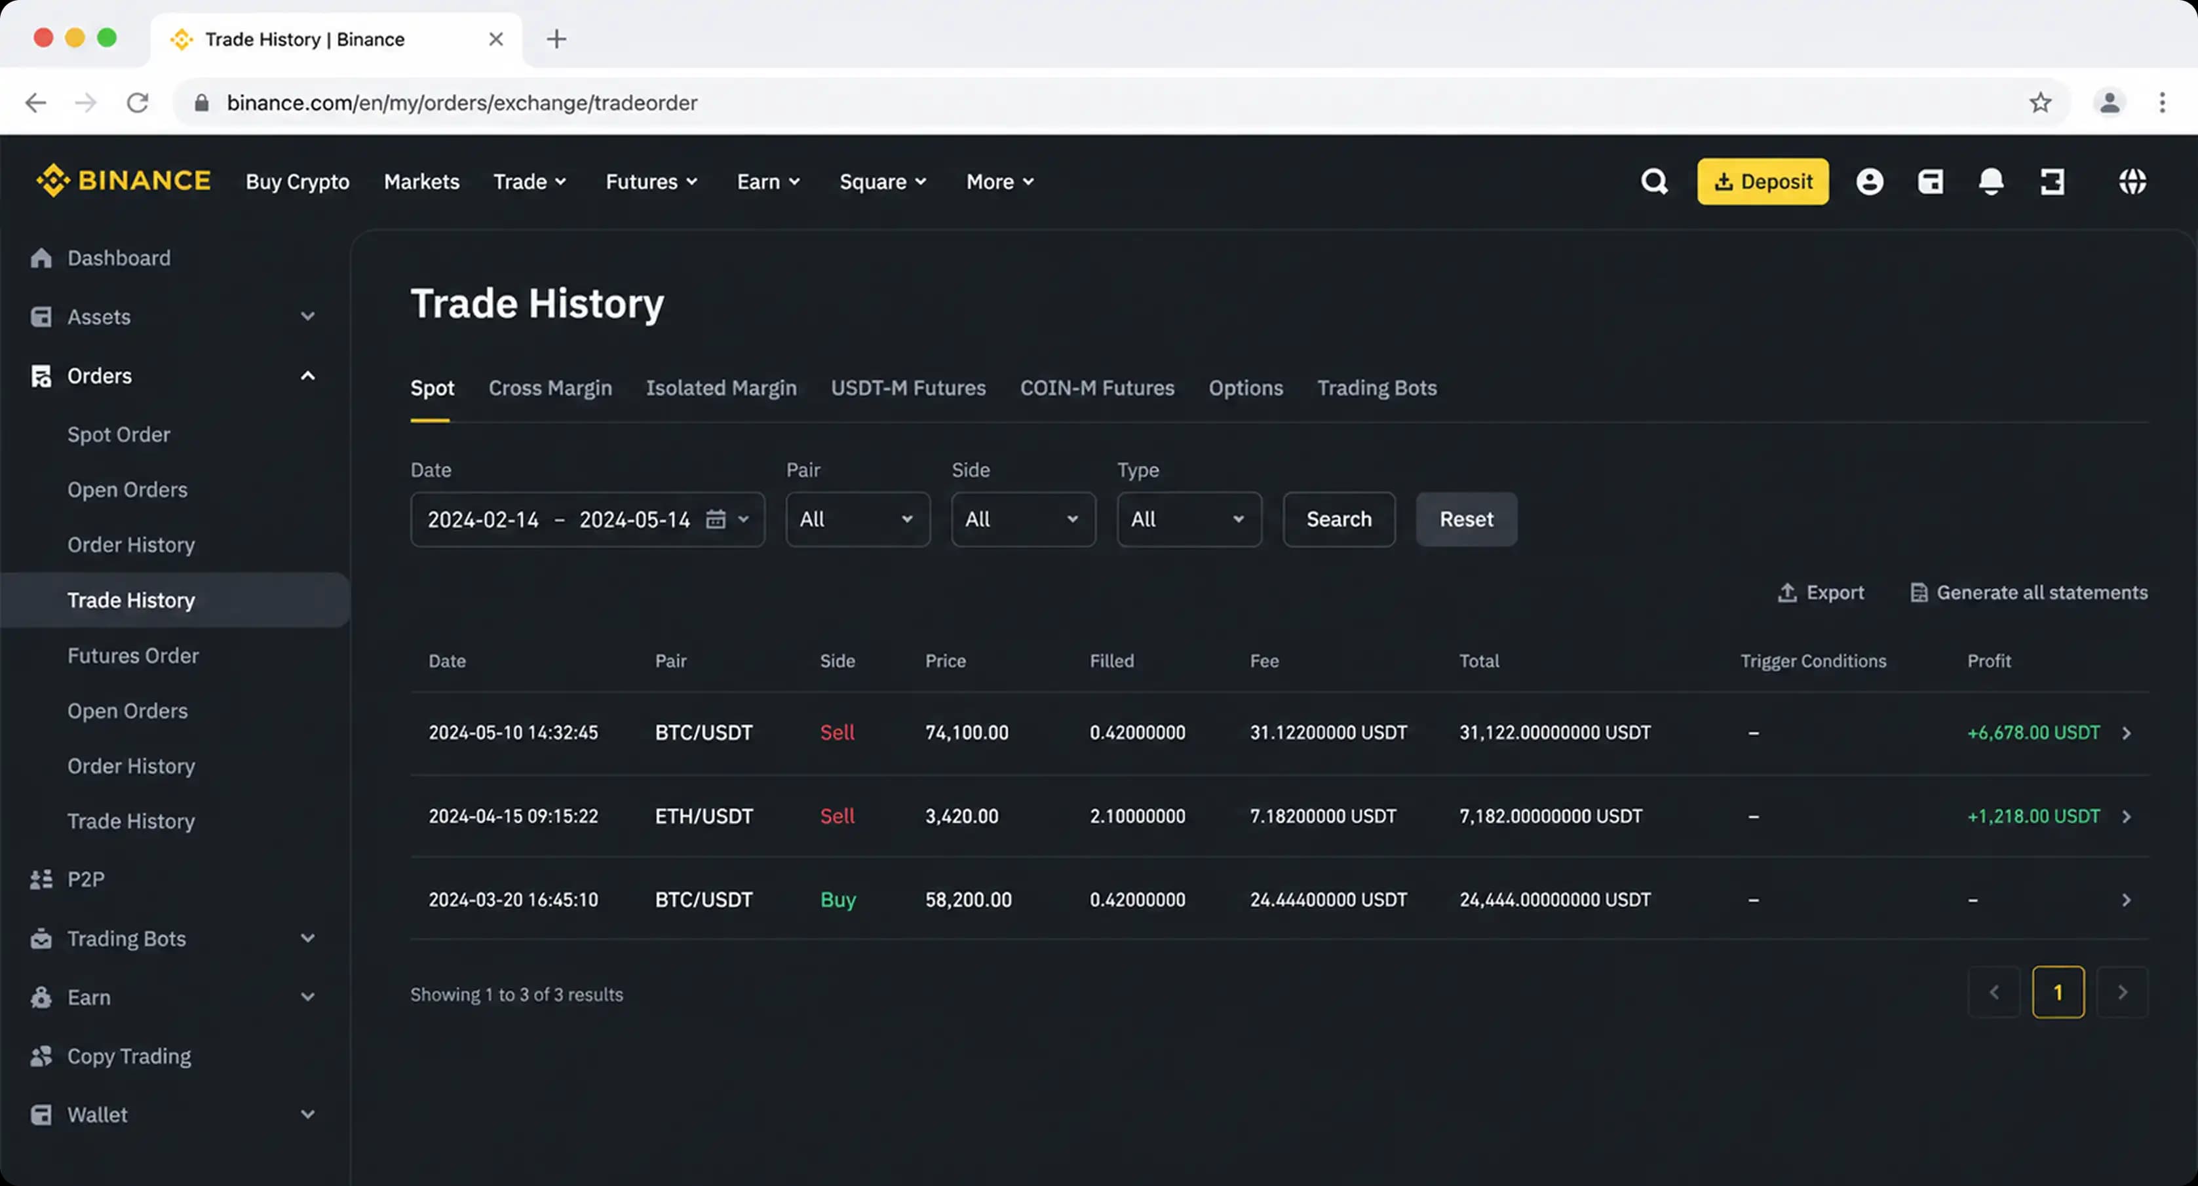The width and height of the screenshot is (2198, 1186).
Task: Click the Binance logo
Action: tap(123, 181)
